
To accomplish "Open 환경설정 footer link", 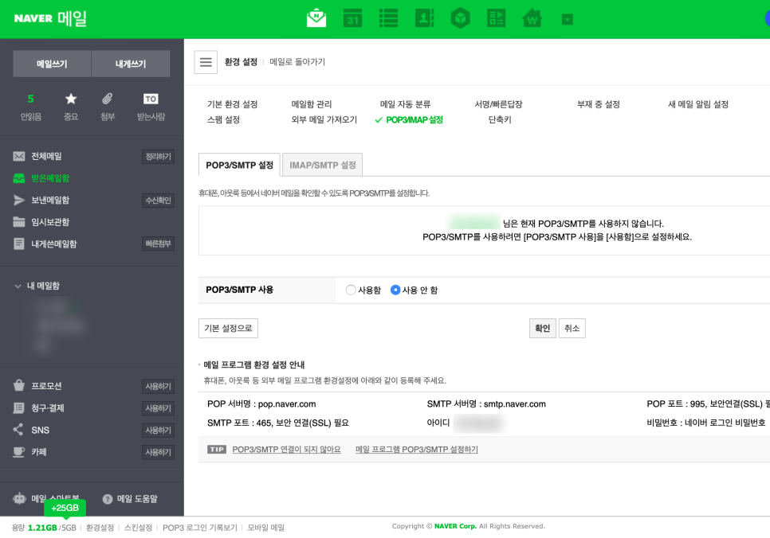I will (x=100, y=528).
